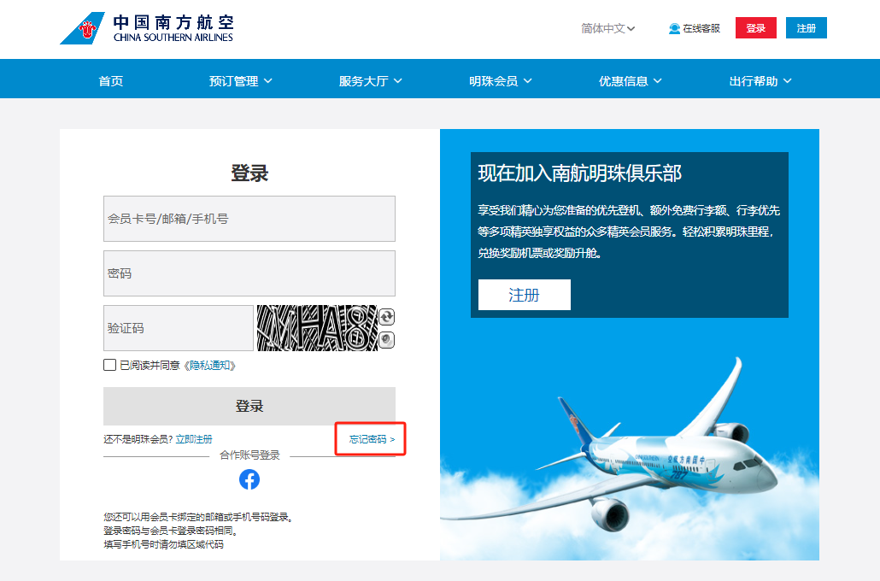
Task: Refresh the captcha image
Action: click(387, 317)
